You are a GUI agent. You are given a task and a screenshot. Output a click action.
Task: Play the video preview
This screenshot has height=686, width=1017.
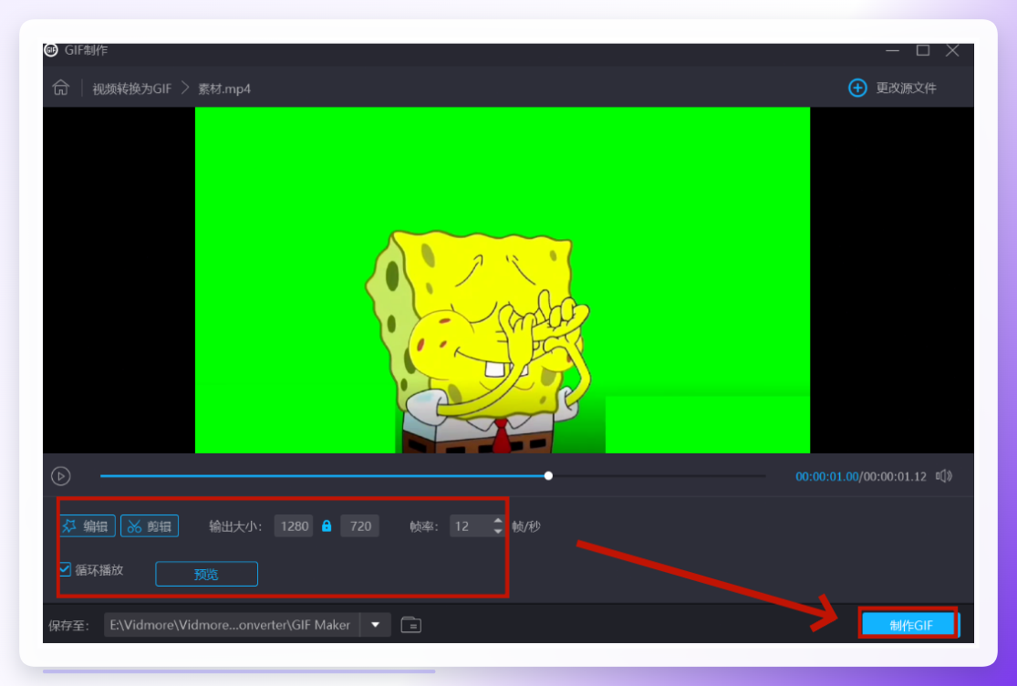(x=61, y=476)
